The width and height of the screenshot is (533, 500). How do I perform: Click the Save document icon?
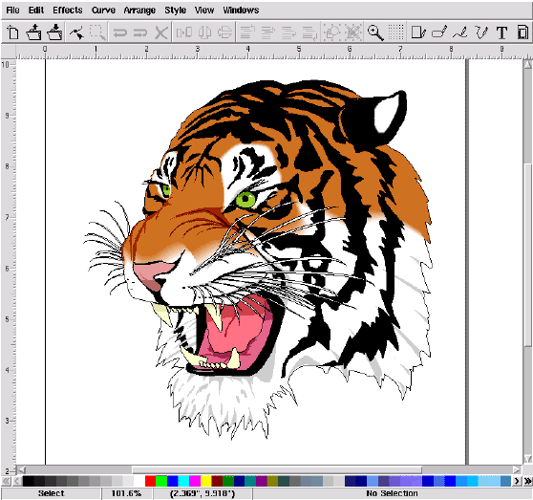click(54, 33)
